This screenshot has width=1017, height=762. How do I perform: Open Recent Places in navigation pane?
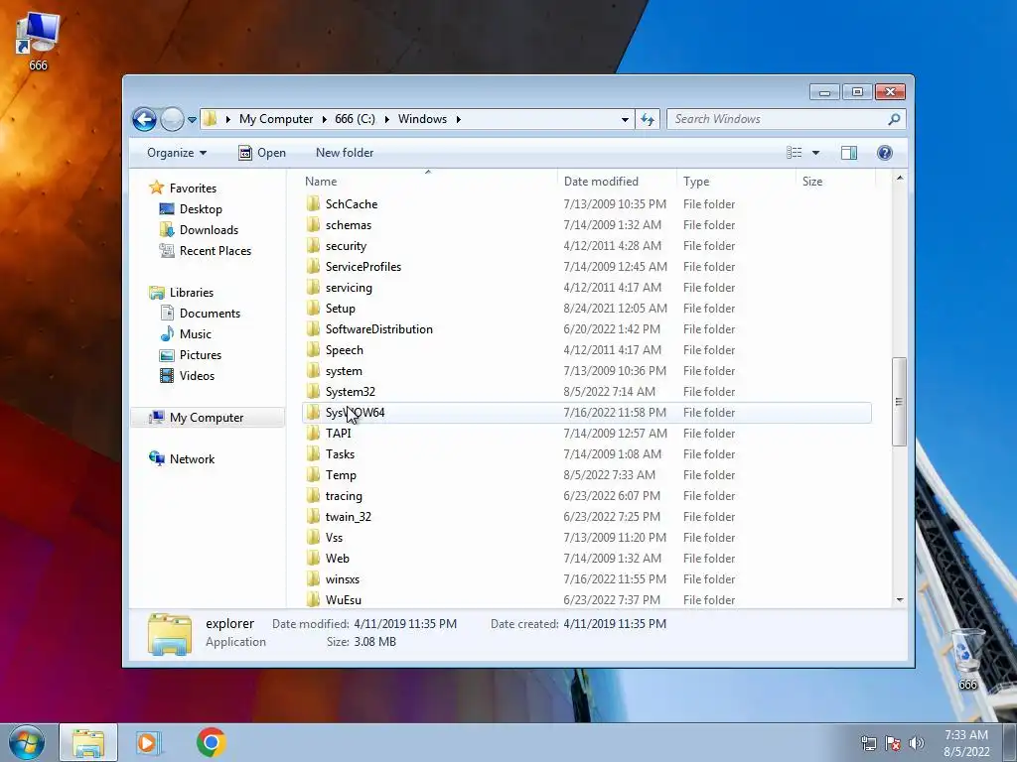tap(215, 251)
